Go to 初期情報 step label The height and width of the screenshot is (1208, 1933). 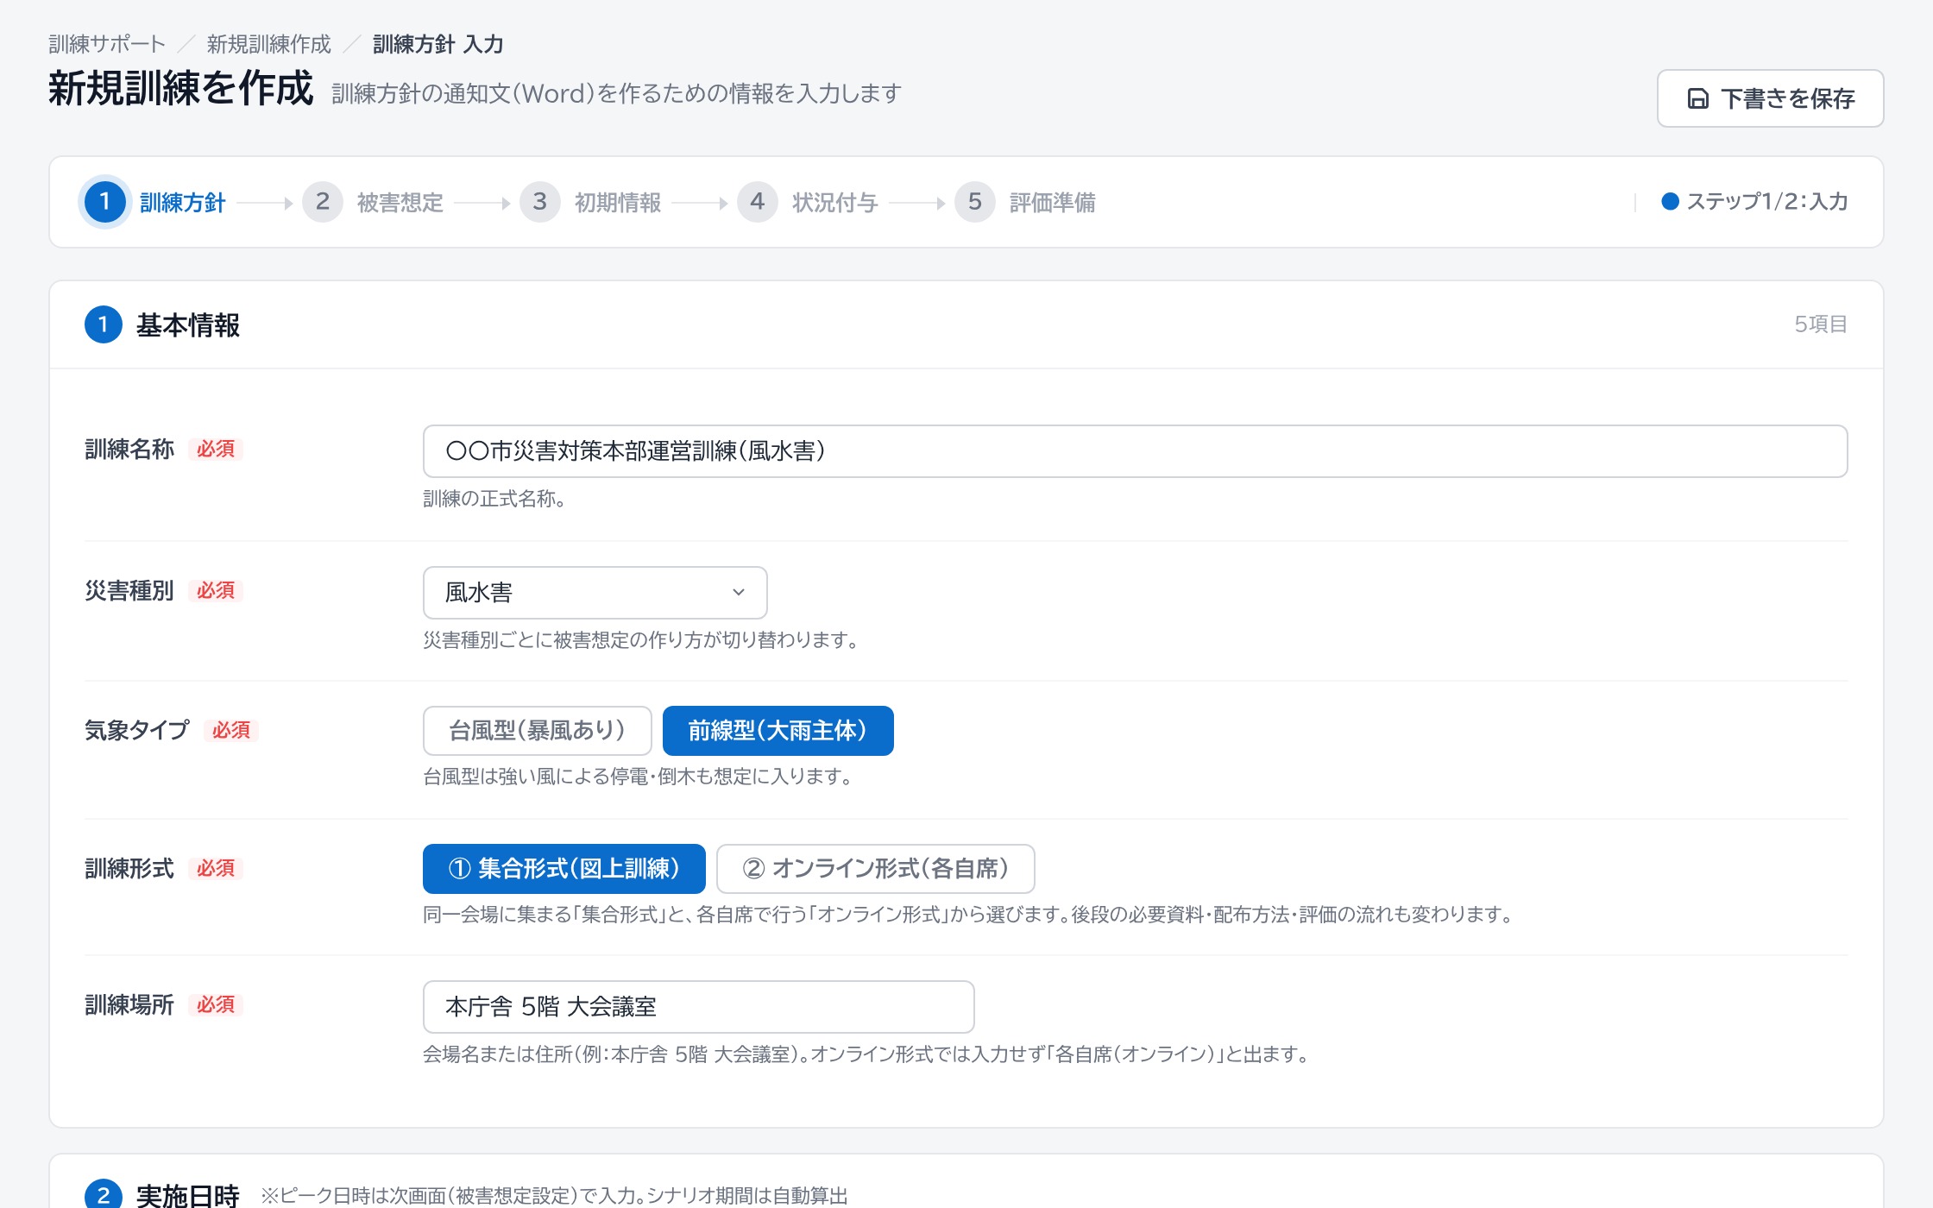coord(617,203)
